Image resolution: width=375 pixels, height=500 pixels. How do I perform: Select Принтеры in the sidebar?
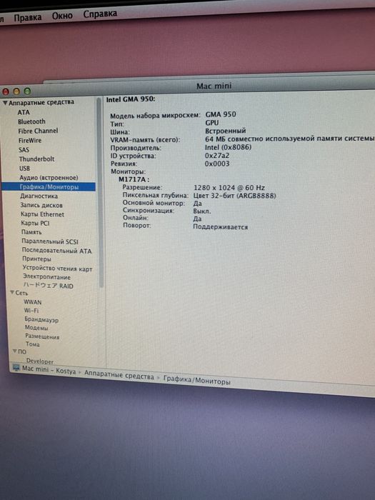pos(36,259)
